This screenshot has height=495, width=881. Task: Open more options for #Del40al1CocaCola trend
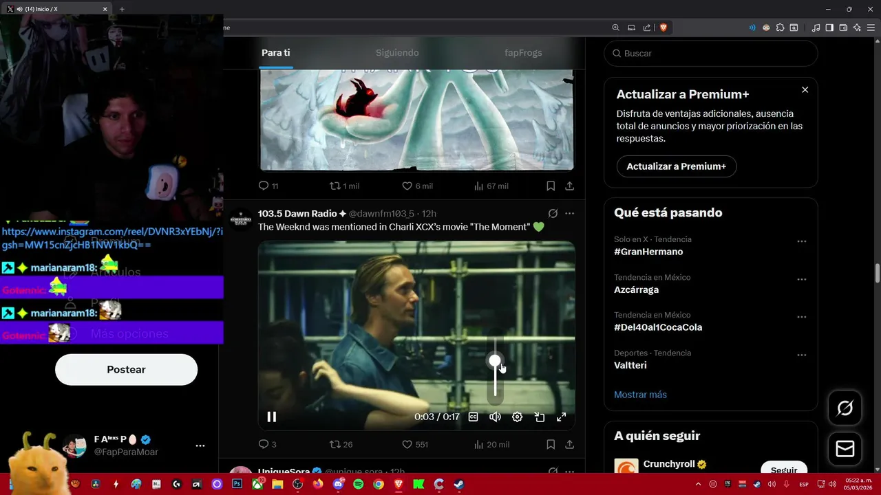coord(802,318)
